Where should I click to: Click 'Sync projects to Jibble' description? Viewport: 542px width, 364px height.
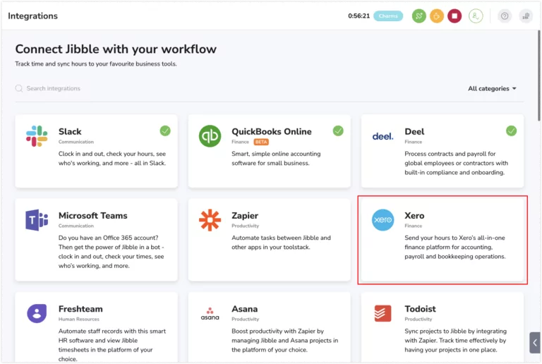tap(456, 341)
